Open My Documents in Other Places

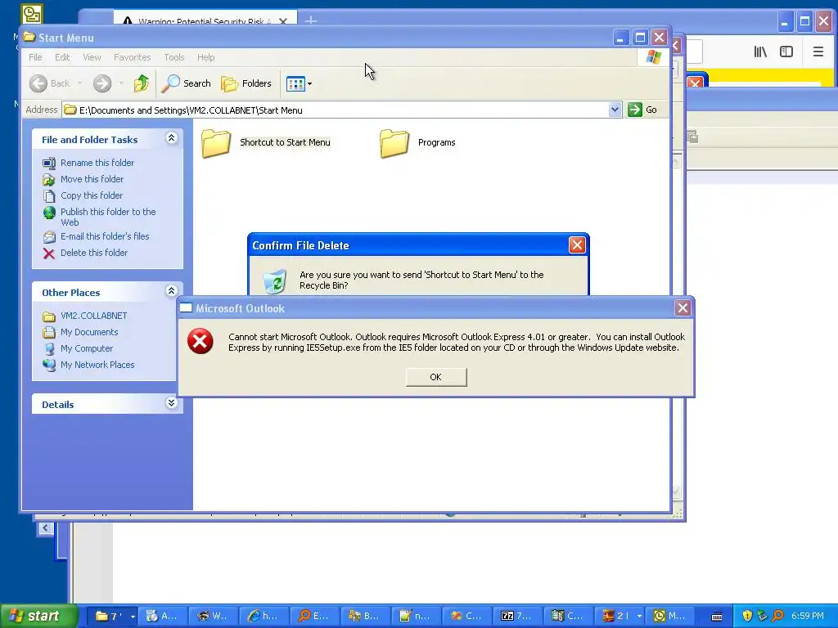pos(89,332)
